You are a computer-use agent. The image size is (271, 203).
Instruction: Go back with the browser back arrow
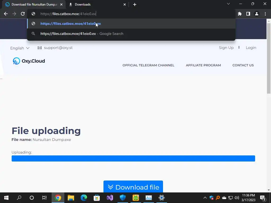coord(6,14)
